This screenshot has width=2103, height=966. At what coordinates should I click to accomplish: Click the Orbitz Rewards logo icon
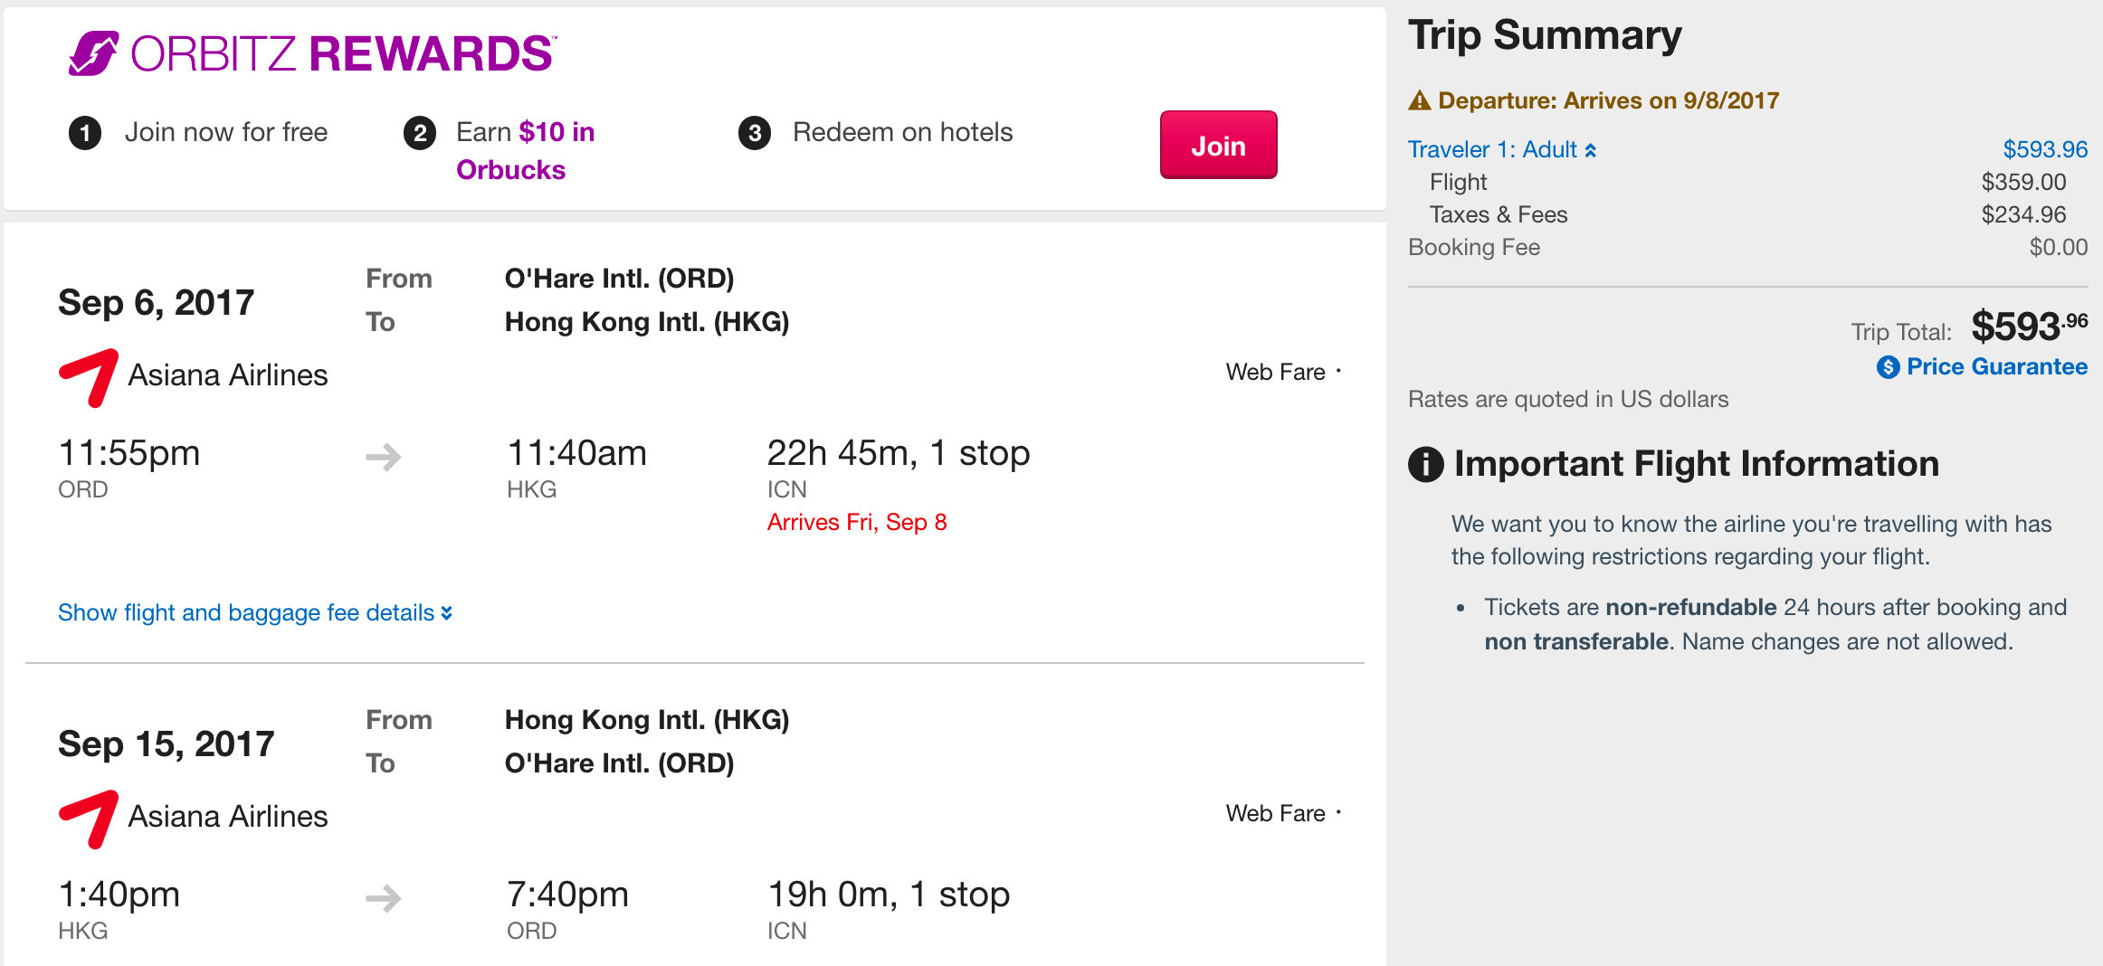[x=93, y=53]
